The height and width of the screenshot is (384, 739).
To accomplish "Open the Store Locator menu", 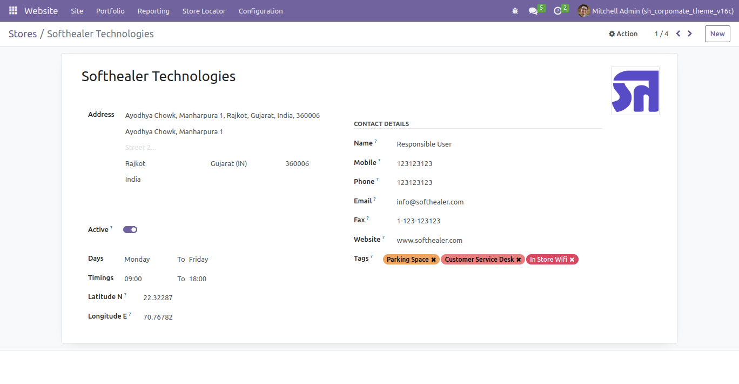I will [204, 11].
